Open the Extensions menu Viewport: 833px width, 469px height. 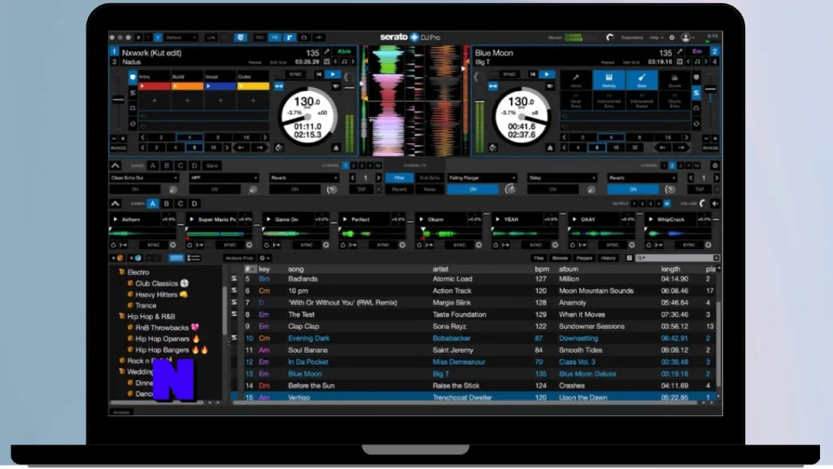(631, 37)
